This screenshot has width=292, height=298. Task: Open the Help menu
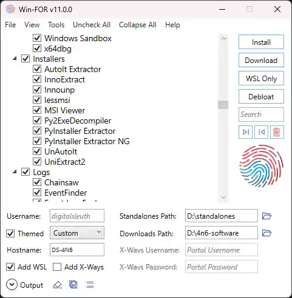(x=172, y=25)
